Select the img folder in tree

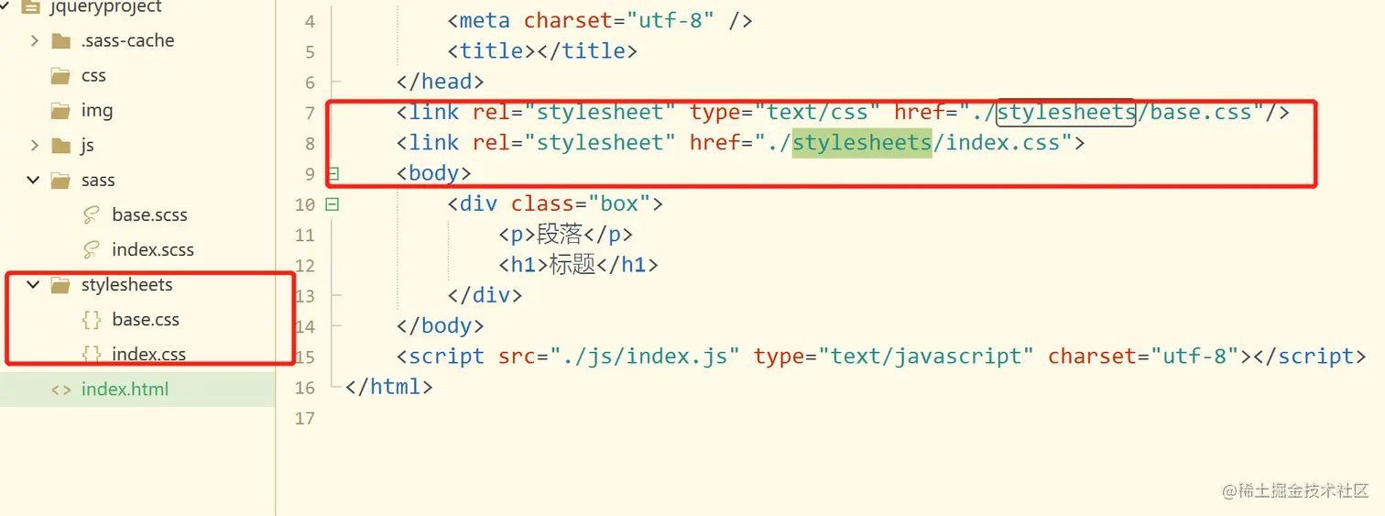(x=97, y=110)
